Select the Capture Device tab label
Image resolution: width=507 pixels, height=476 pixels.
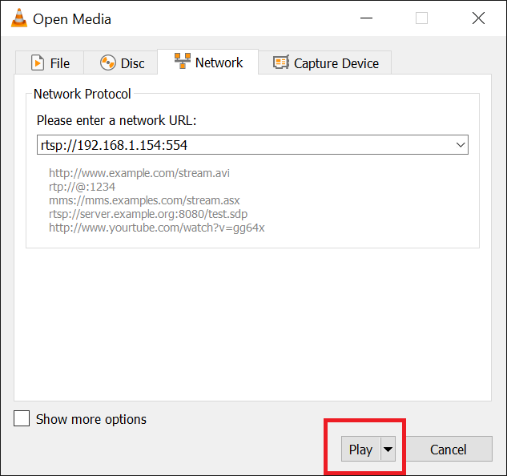pyautogui.click(x=336, y=63)
